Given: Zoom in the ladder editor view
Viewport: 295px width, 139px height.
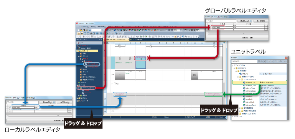Looking at the screenshot, I should (x=169, y=30).
